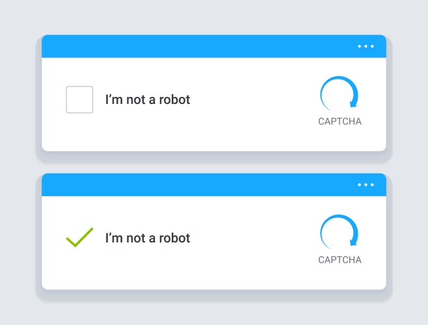Click the leftmost white dot in lower header

click(x=359, y=185)
